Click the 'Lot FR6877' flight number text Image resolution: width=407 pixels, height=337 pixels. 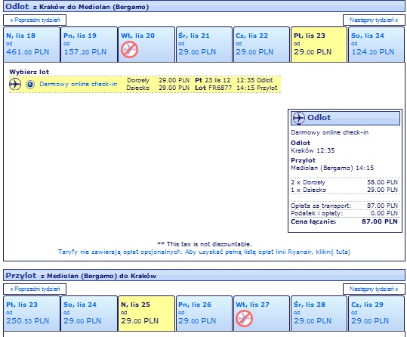214,88
